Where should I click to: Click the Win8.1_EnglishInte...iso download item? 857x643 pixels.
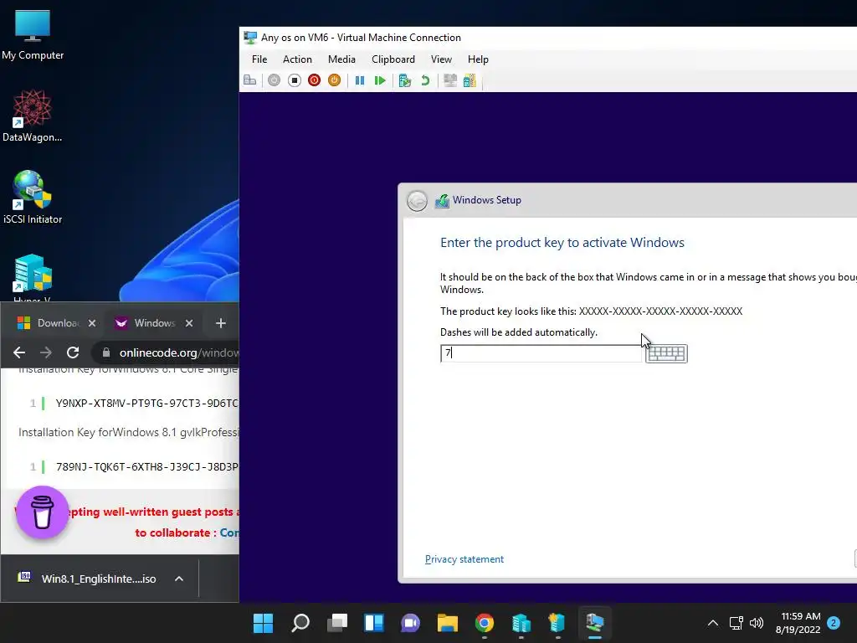coord(87,579)
